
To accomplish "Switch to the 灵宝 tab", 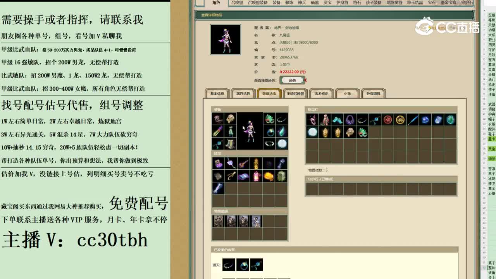I will [x=327, y=3].
